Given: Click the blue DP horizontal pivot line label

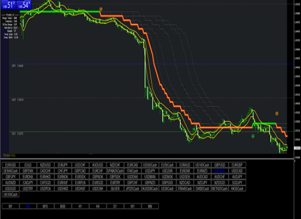Looking at the screenshot, I should click(x=18, y=66).
